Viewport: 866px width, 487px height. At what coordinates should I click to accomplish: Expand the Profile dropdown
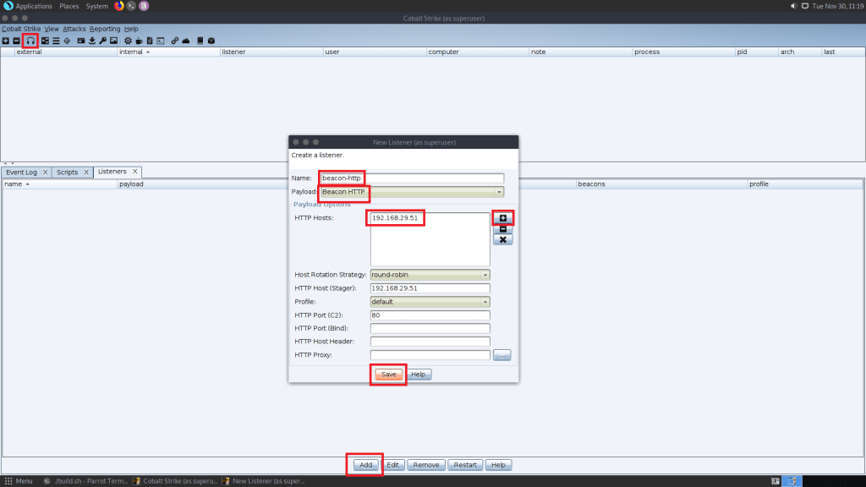tap(485, 302)
